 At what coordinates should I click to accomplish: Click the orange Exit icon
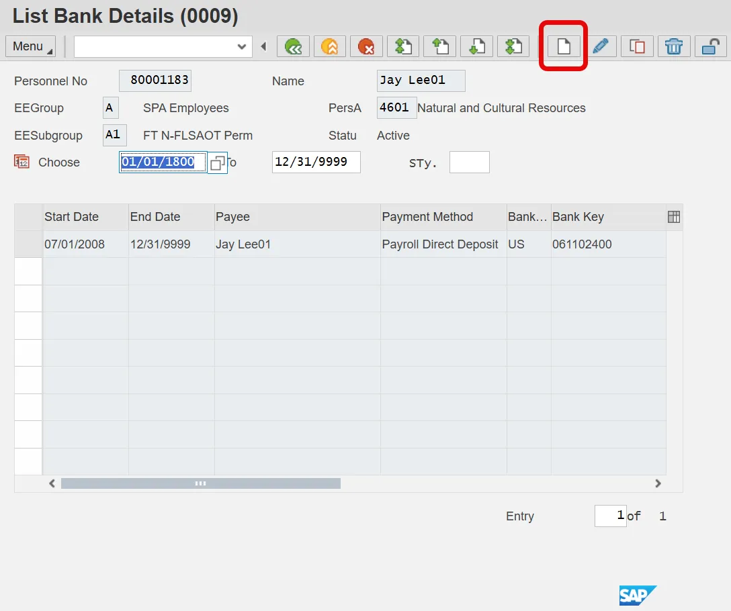[330, 46]
